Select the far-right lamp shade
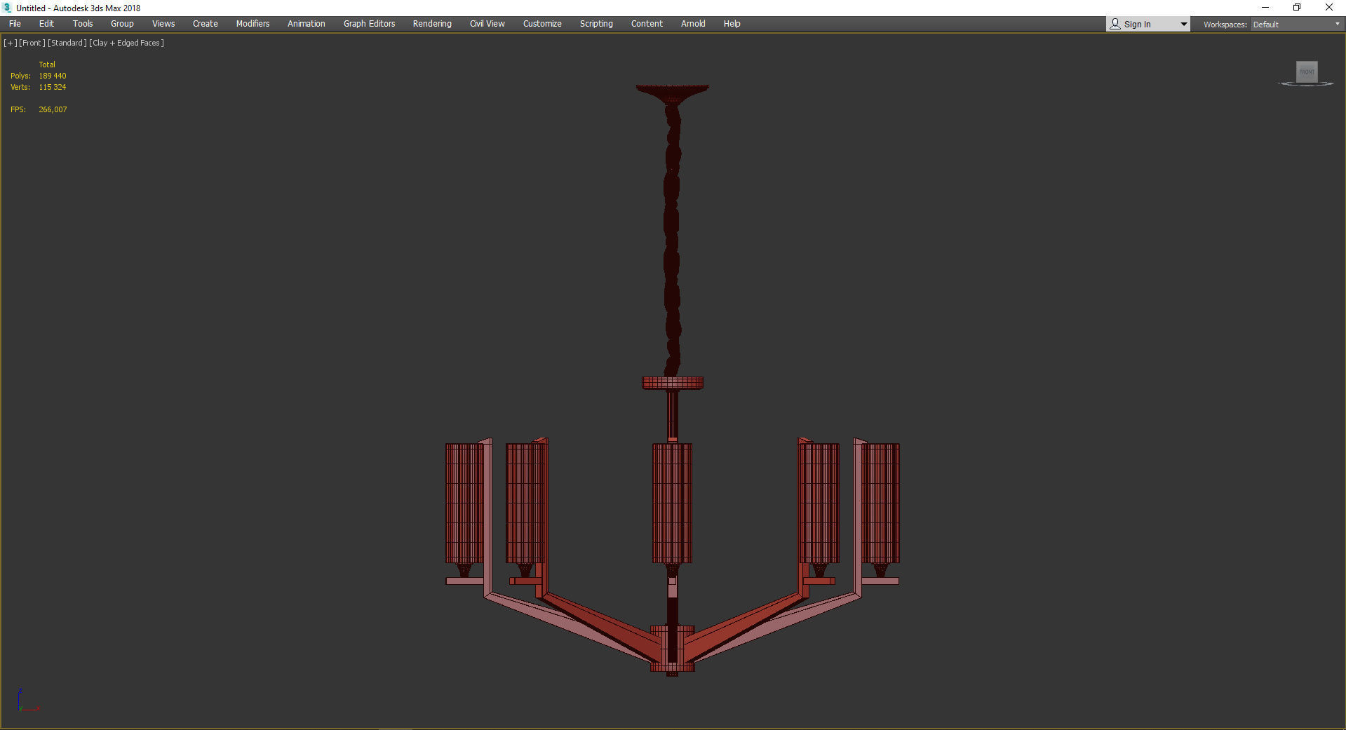The width and height of the screenshot is (1346, 730). coord(881,503)
